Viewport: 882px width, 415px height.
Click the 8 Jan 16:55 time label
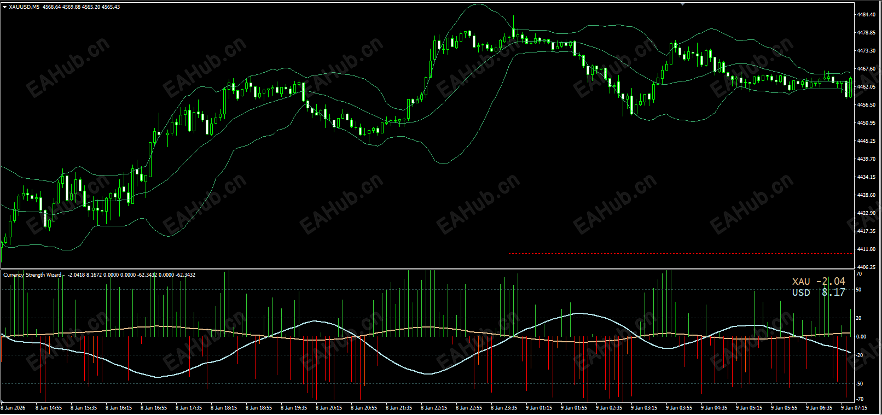point(154,408)
